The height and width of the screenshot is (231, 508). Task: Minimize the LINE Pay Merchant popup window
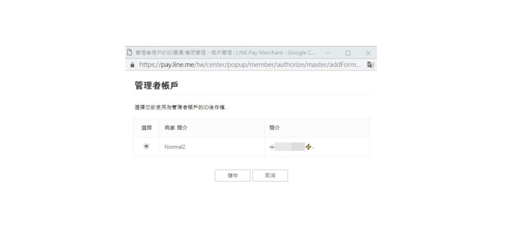click(328, 52)
